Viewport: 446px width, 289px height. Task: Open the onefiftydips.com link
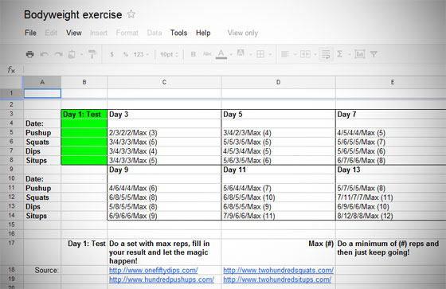153,270
